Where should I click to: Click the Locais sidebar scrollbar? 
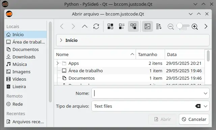(x=50, y=62)
